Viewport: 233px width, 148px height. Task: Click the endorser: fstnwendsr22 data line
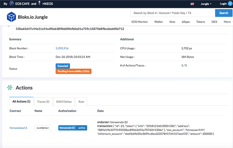113,122
